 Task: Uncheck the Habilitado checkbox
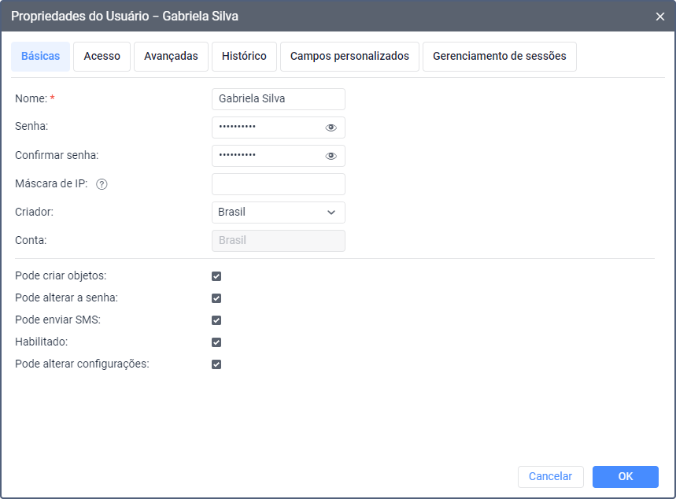coord(216,342)
